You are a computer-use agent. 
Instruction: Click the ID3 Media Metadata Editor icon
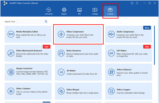coord(11,34)
